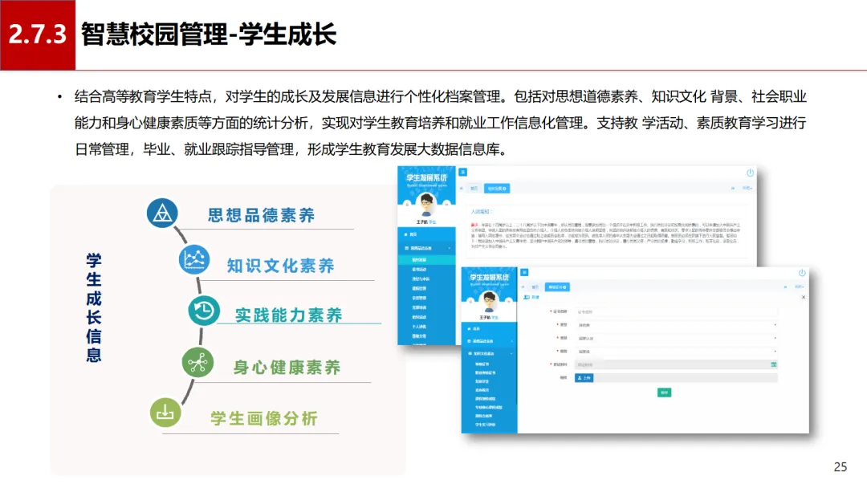Click the network nodes icon beside 身心健康素养
867x488 pixels.
pyautogui.click(x=197, y=363)
